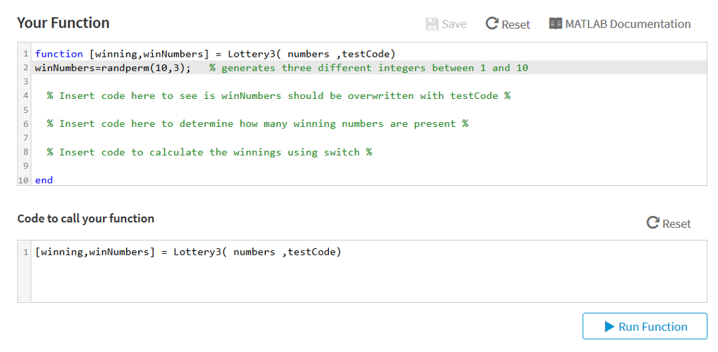
Task: Click the comment about calculating winnings using switch
Action: pyautogui.click(x=209, y=152)
